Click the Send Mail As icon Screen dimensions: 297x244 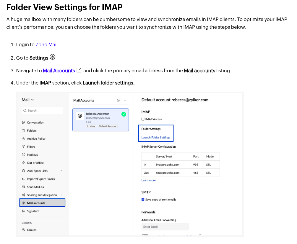23,187
